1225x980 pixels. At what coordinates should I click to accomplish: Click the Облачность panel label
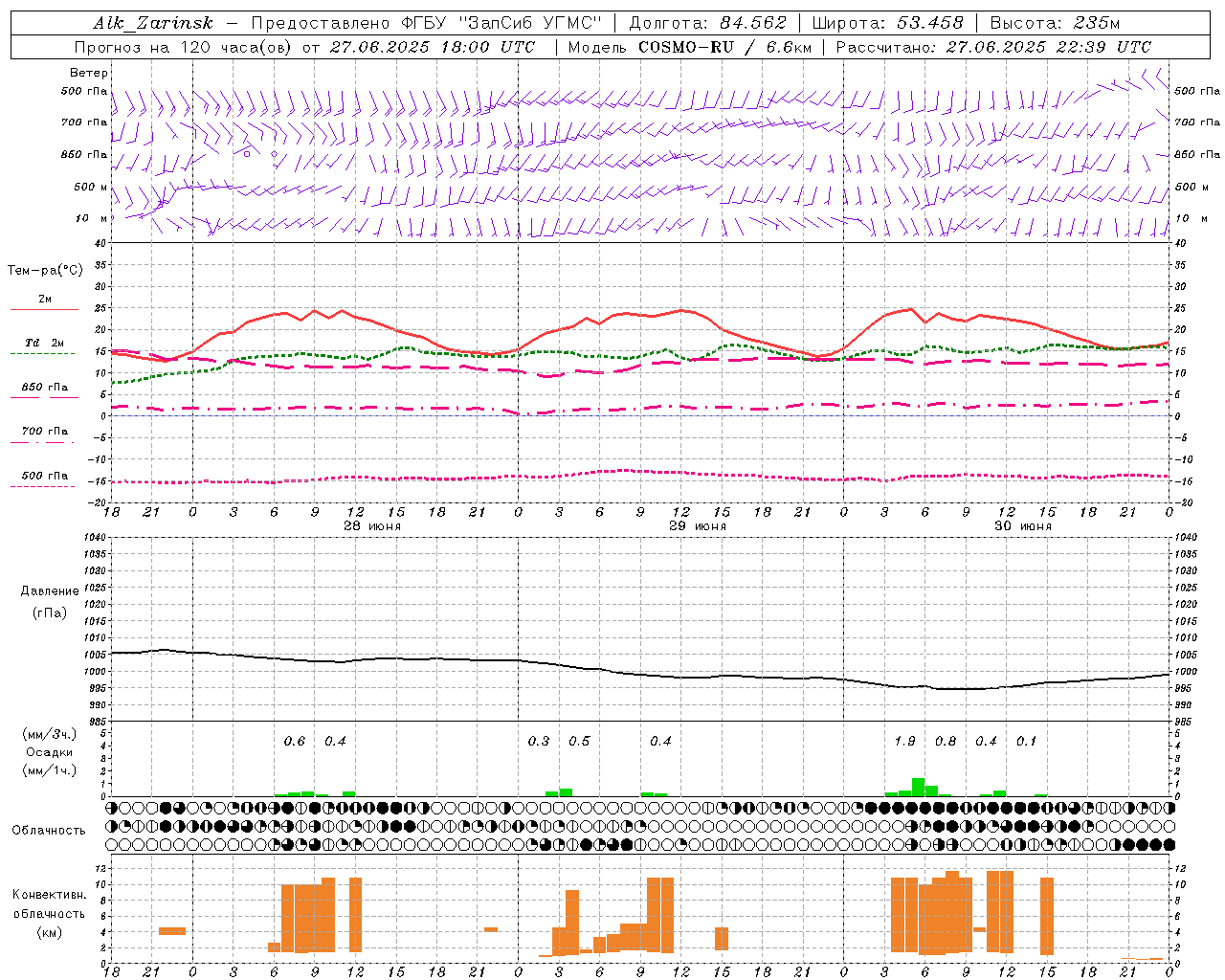[x=49, y=831]
